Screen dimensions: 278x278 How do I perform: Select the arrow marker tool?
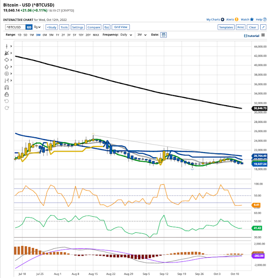click(7, 67)
